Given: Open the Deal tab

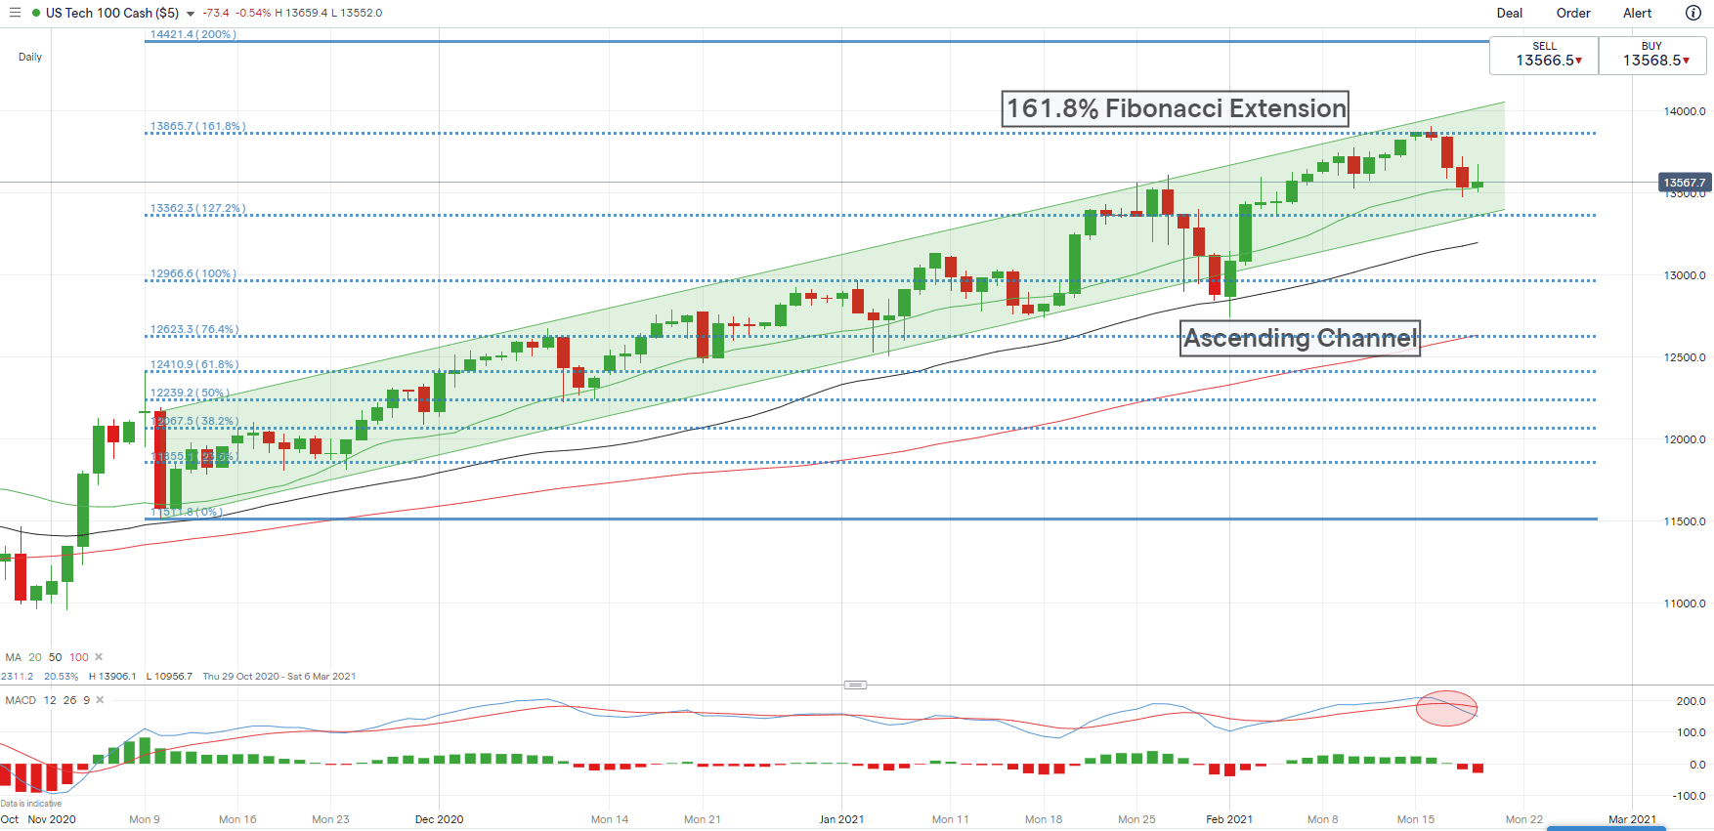Looking at the screenshot, I should (x=1509, y=13).
